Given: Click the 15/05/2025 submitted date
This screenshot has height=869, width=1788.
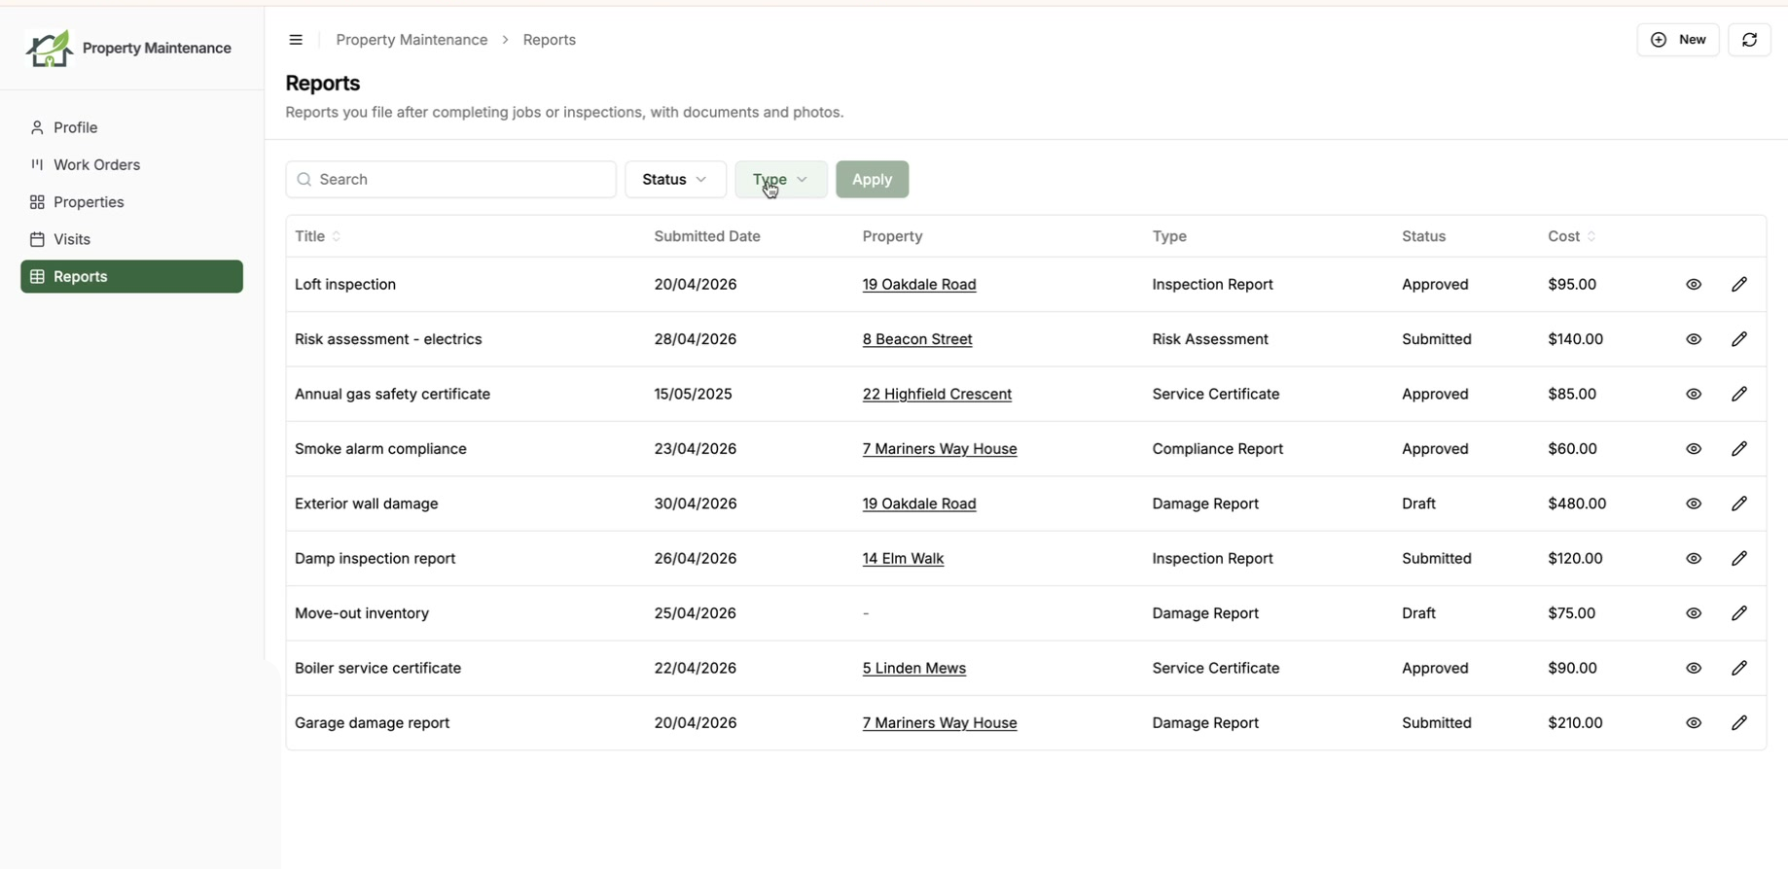Looking at the screenshot, I should pos(693,394).
